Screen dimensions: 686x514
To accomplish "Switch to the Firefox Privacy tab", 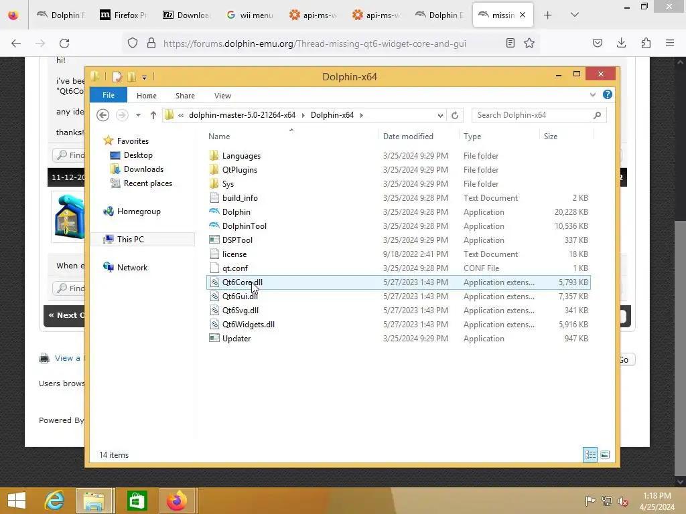I will click(x=124, y=15).
